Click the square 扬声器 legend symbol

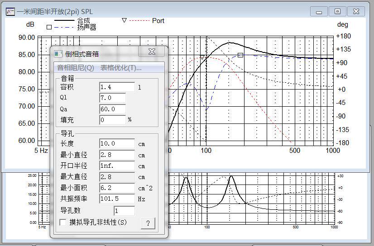[x=49, y=27]
